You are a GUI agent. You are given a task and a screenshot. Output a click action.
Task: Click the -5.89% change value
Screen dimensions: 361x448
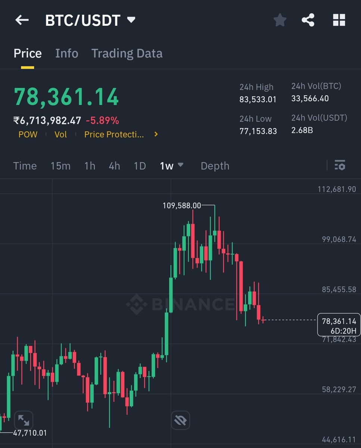click(x=102, y=121)
